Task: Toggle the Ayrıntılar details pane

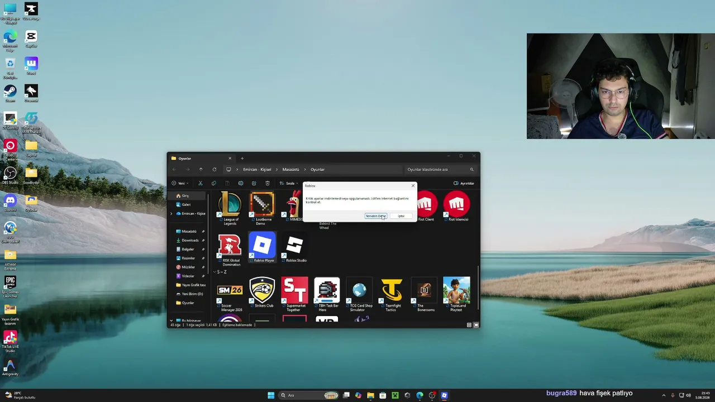Action: click(x=464, y=183)
